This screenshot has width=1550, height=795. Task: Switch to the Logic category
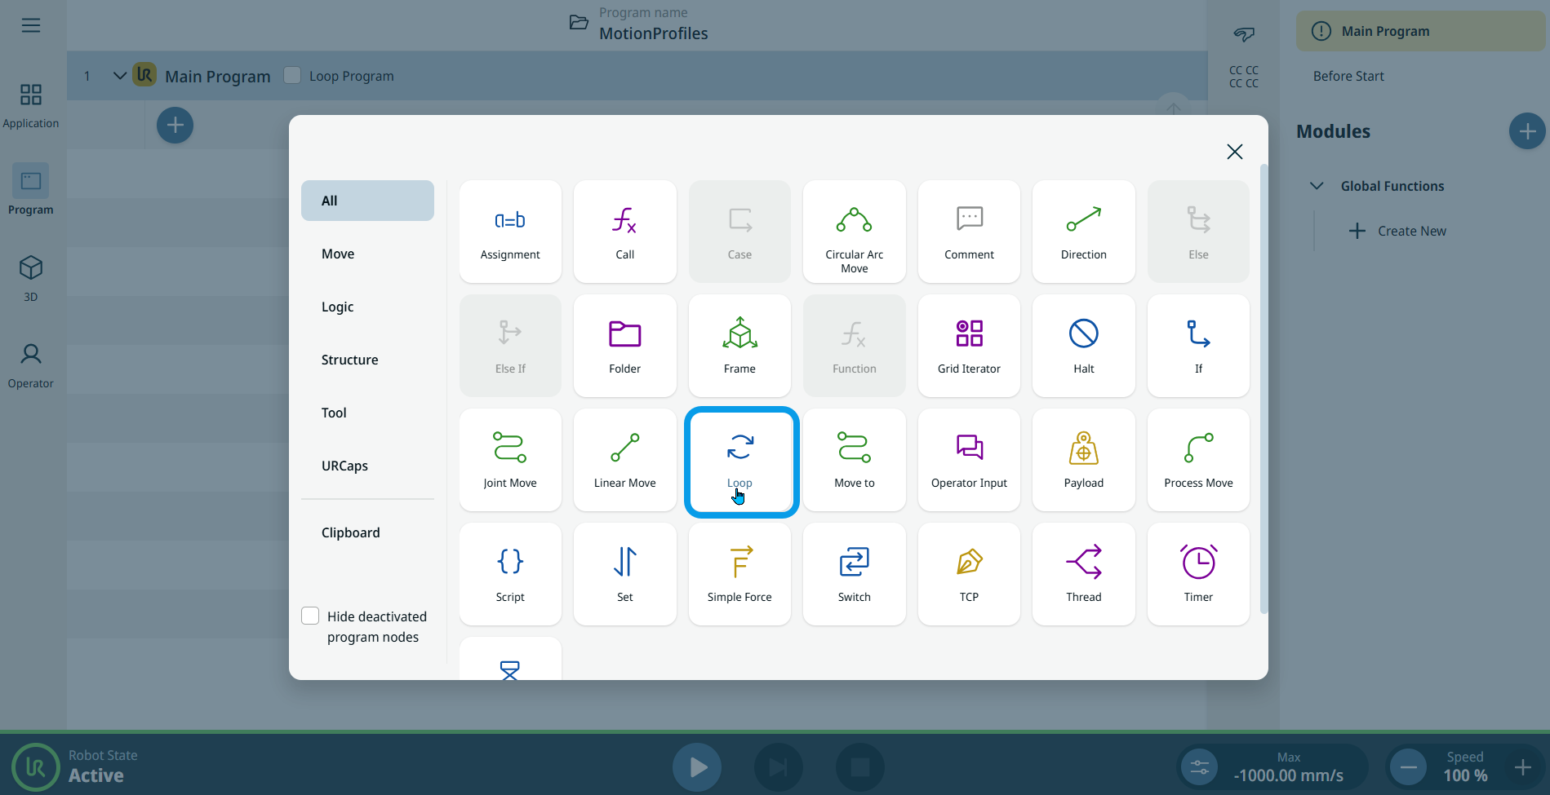337,307
